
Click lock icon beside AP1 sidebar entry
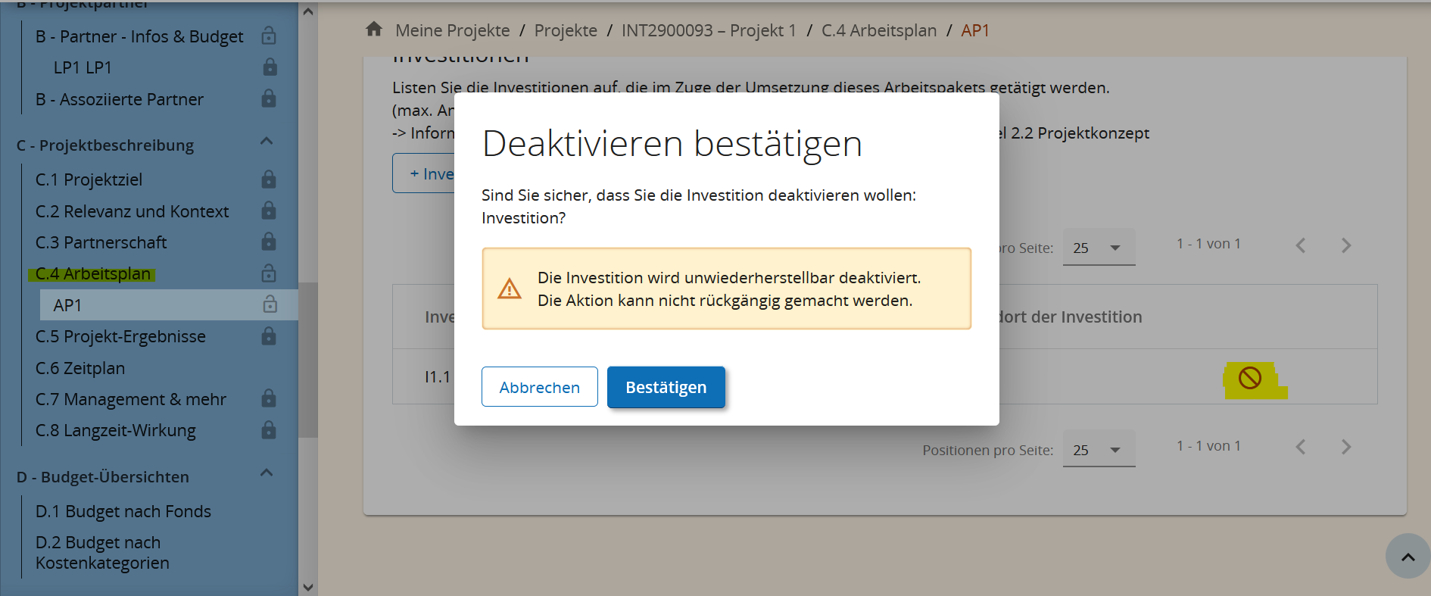(x=270, y=304)
